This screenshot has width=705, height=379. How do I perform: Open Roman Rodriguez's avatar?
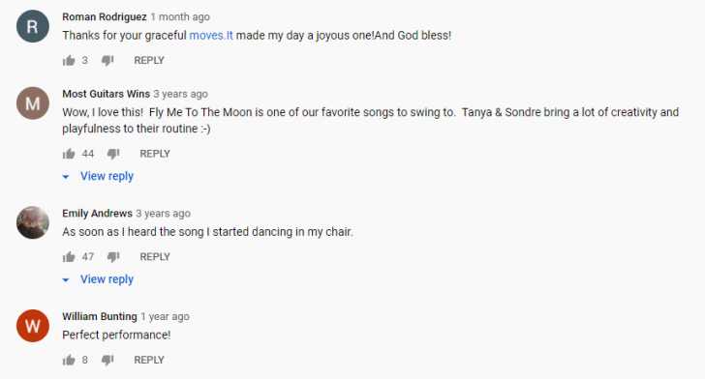click(x=33, y=26)
